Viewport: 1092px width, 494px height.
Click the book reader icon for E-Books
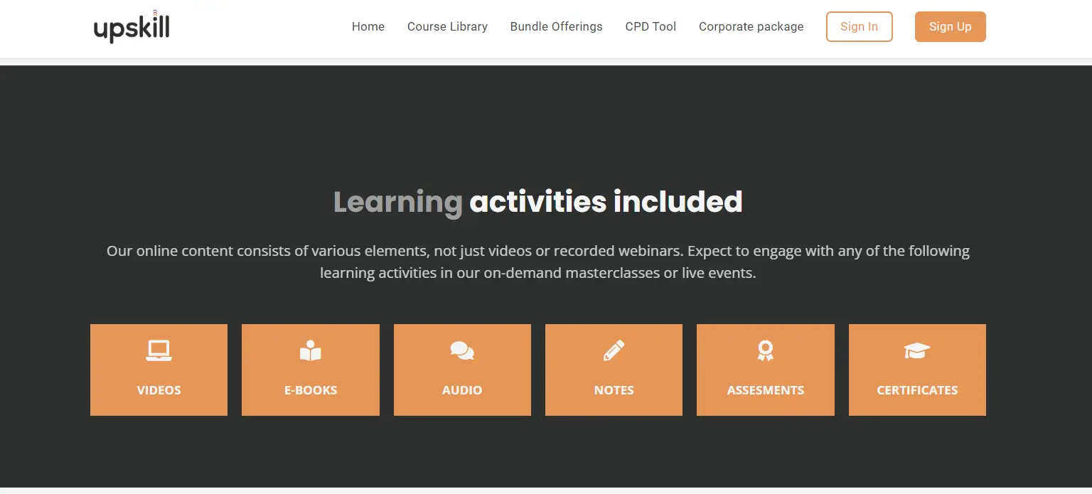pos(310,350)
